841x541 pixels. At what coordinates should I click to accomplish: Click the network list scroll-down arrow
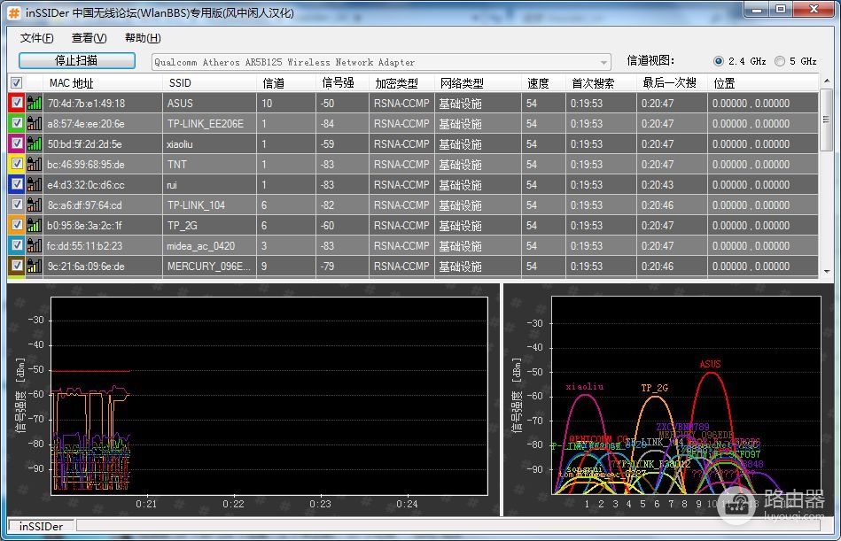tap(827, 272)
